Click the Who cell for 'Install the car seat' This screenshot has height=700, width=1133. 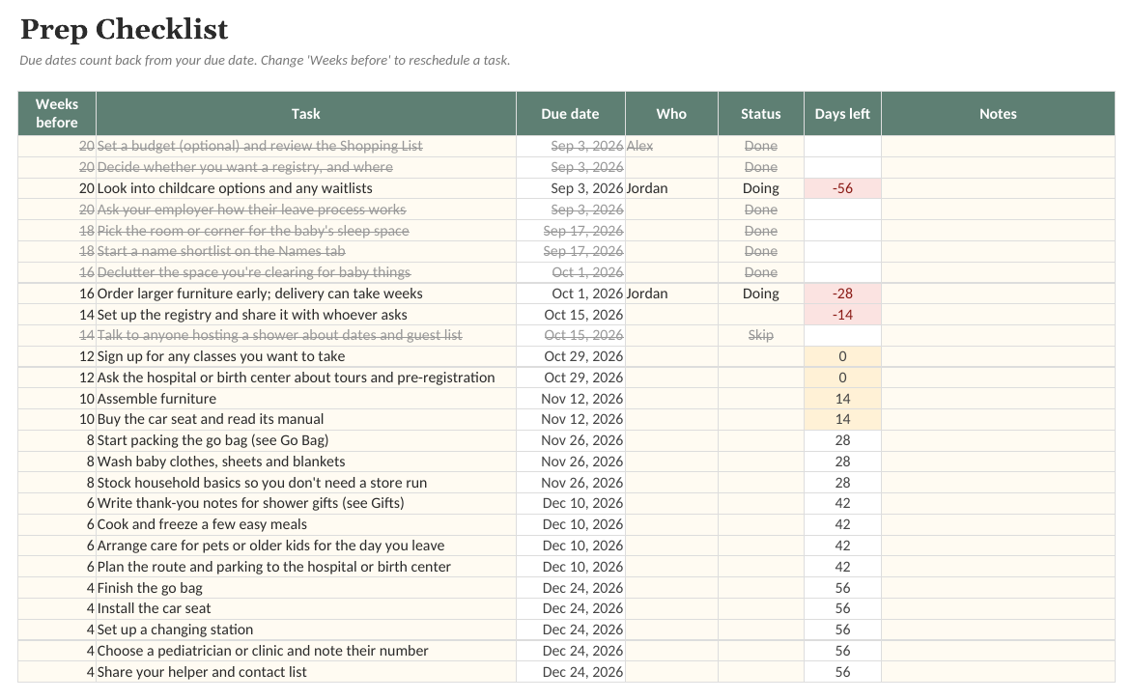[x=671, y=609]
